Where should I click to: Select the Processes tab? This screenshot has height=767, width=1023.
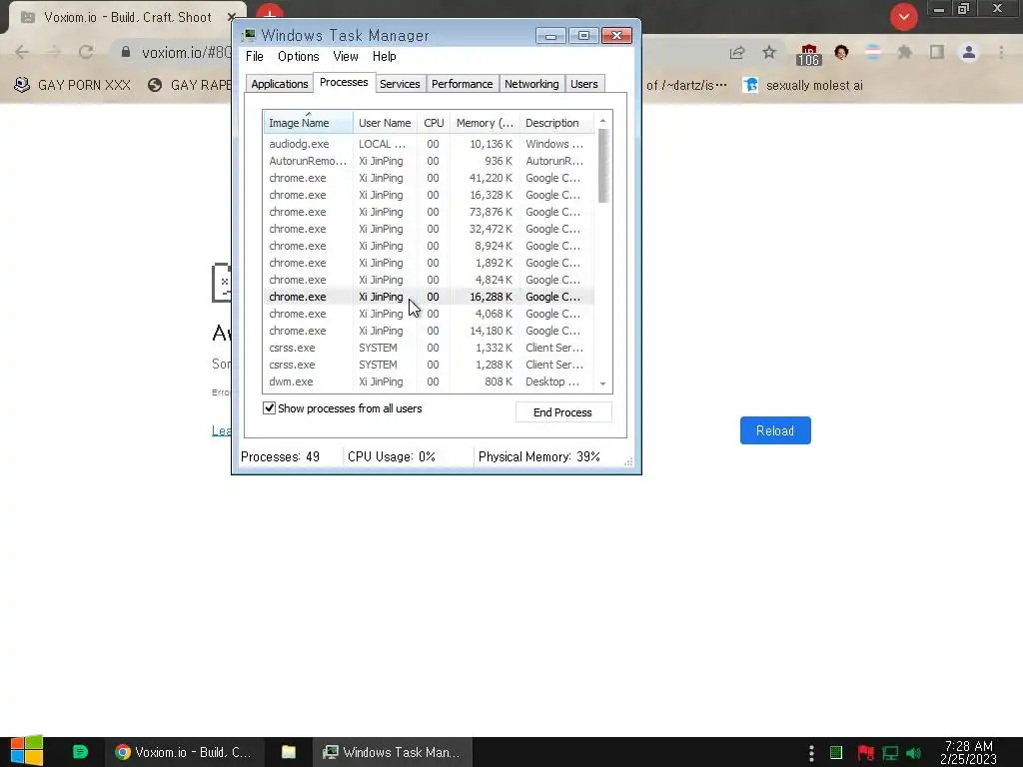click(x=344, y=82)
